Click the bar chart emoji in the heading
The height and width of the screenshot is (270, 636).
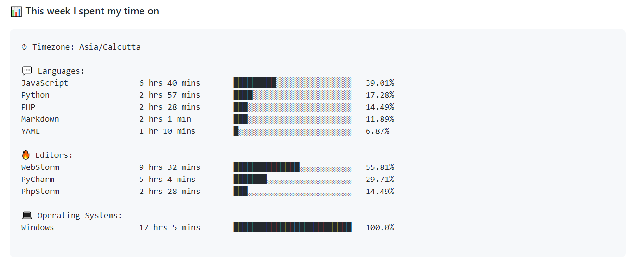(x=16, y=12)
